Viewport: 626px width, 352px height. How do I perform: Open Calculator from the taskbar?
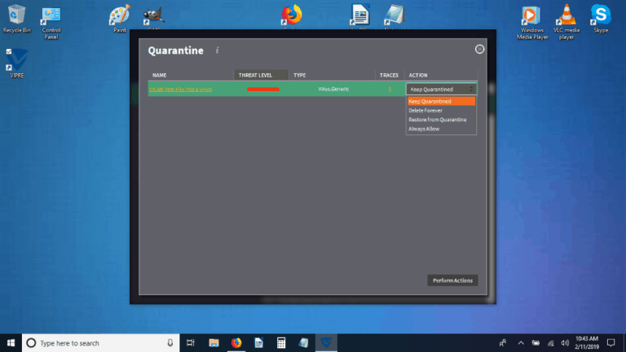pyautogui.click(x=281, y=343)
